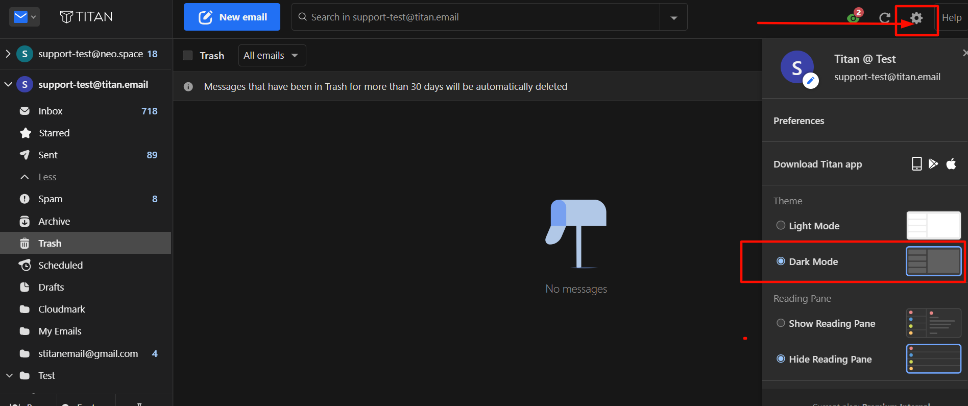
Task: Click the search field for support-test@titan.email
Action: (x=475, y=17)
